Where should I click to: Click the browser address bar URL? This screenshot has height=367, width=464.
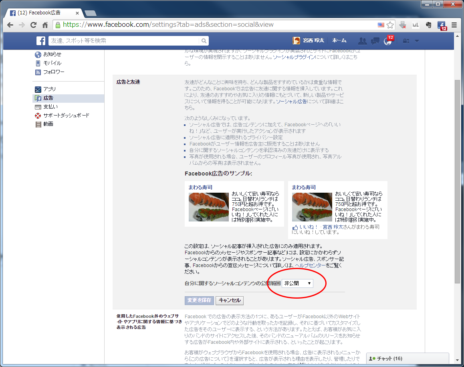click(x=168, y=25)
